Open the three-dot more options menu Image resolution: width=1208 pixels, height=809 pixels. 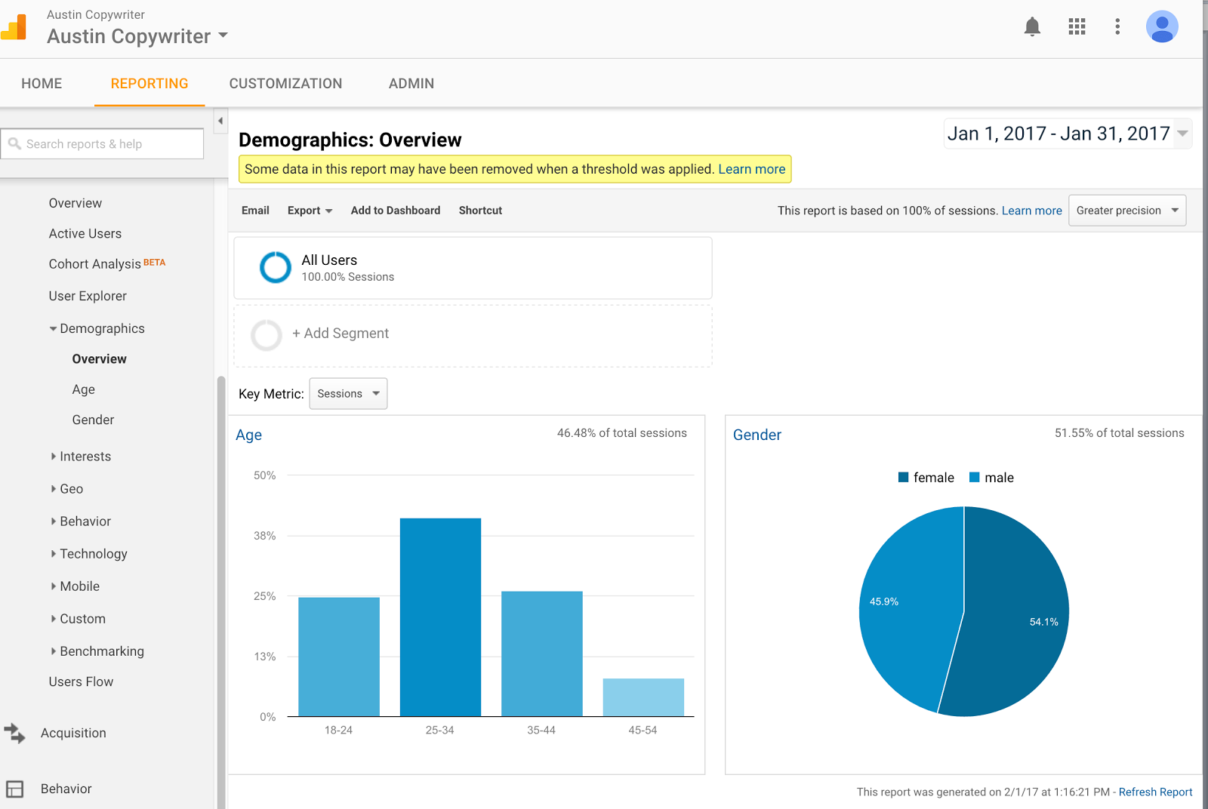1117,27
